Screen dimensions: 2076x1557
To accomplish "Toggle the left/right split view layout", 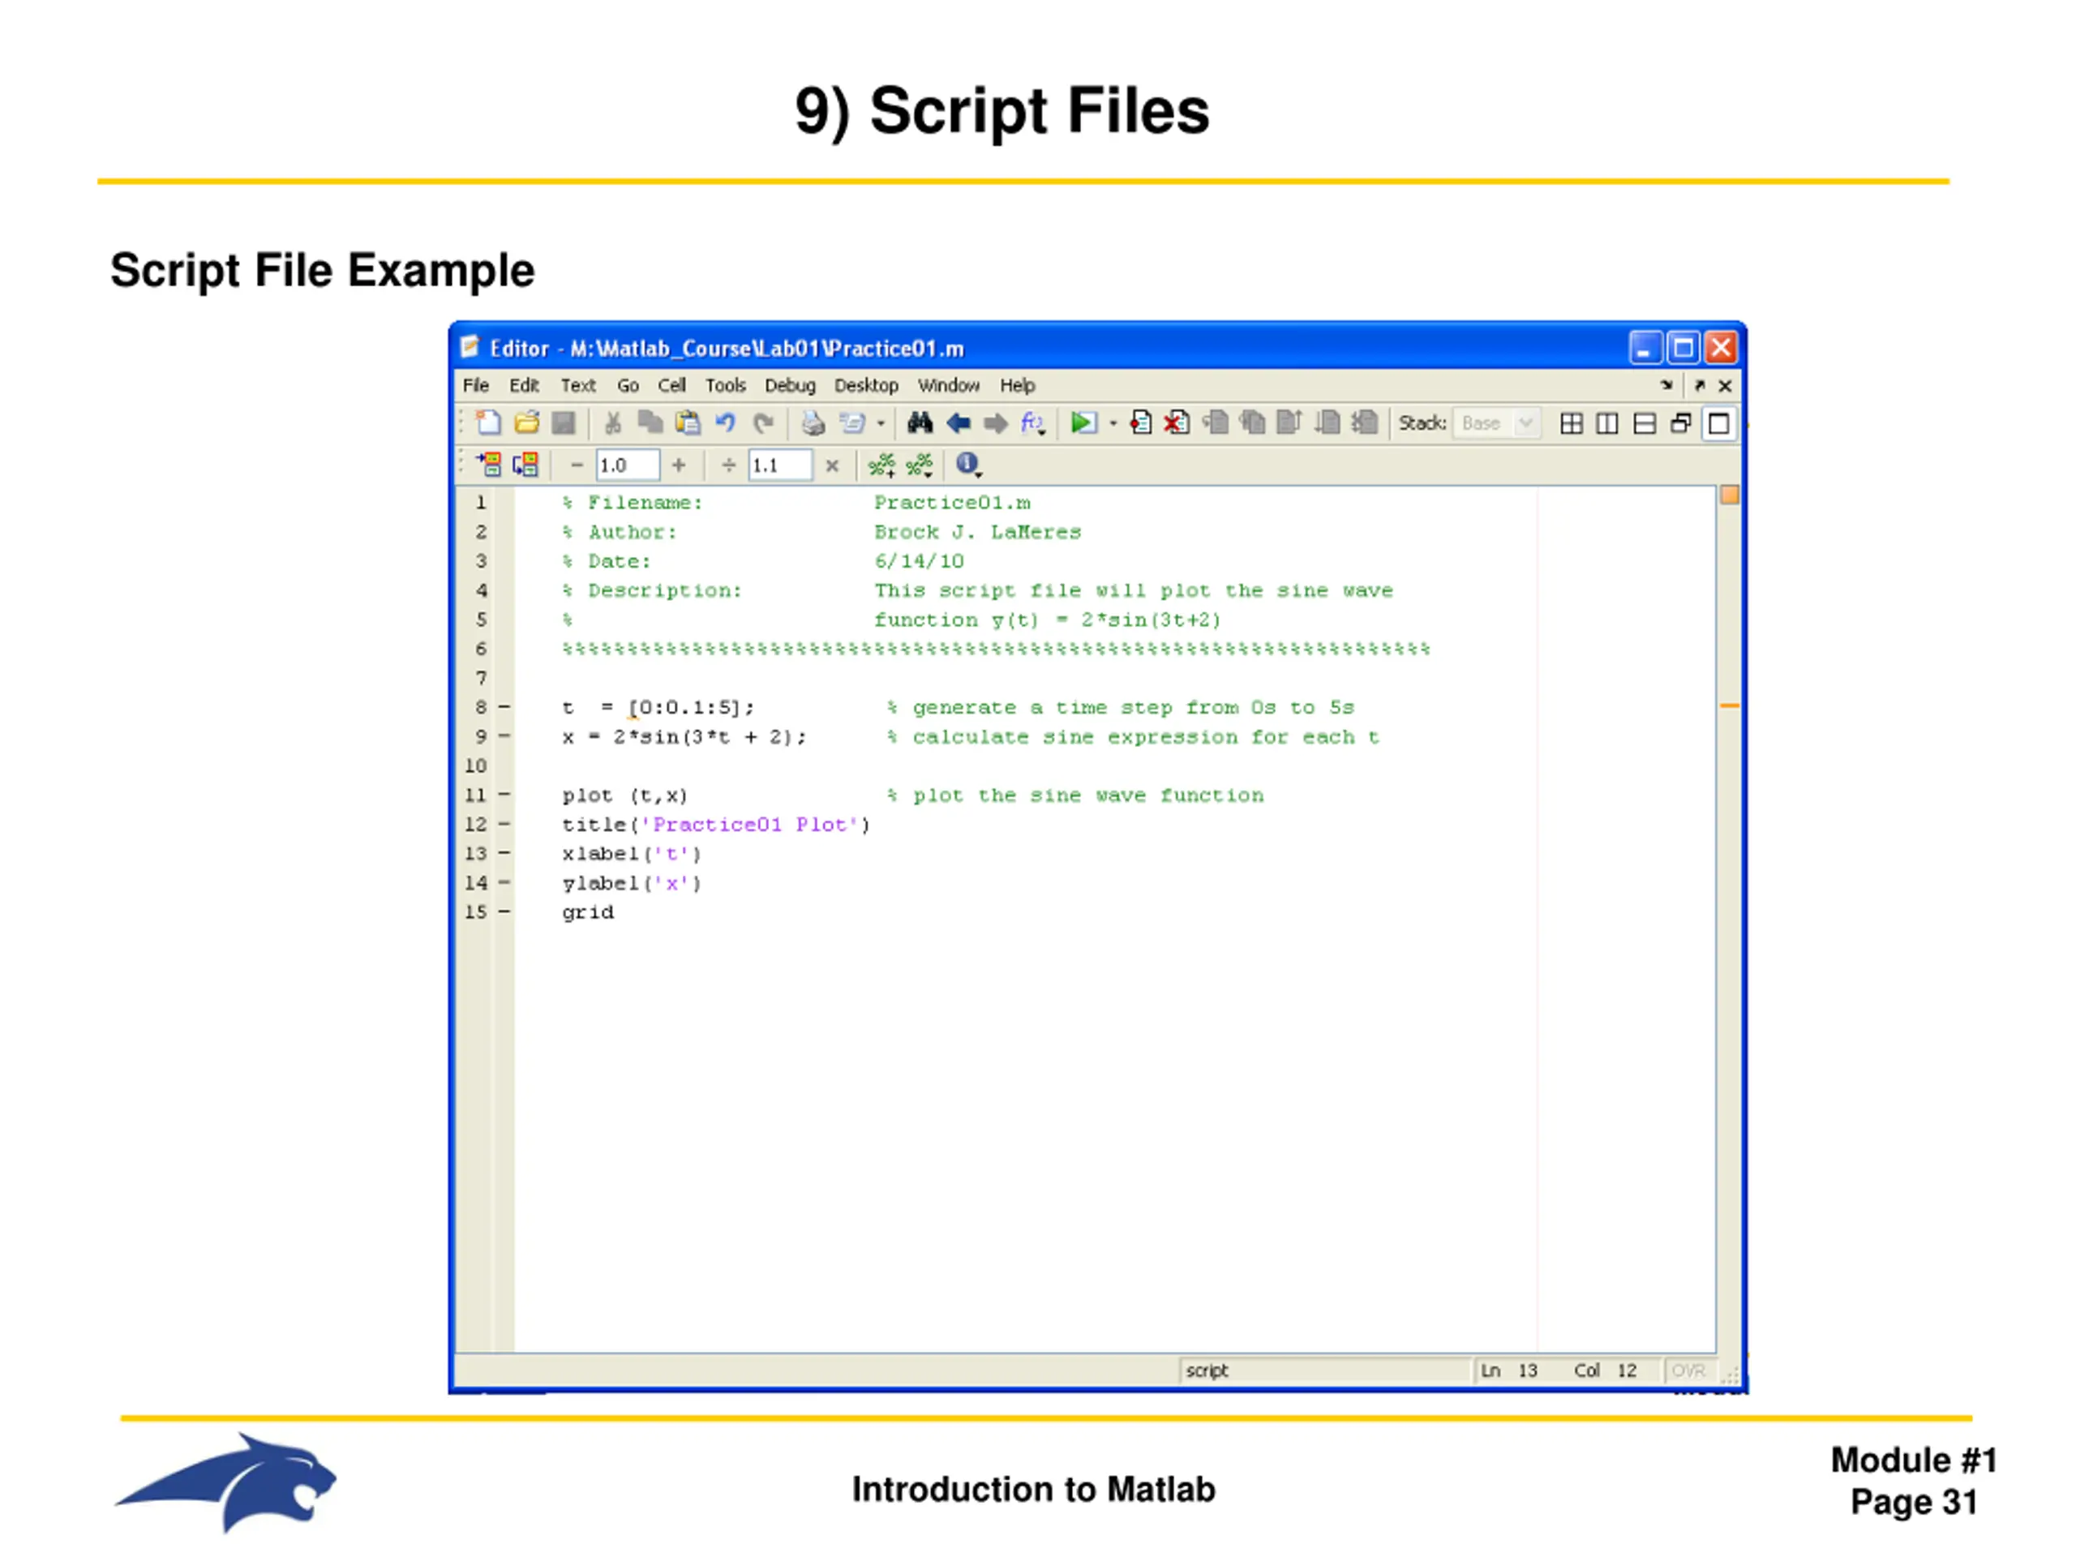I will pyautogui.click(x=1606, y=423).
